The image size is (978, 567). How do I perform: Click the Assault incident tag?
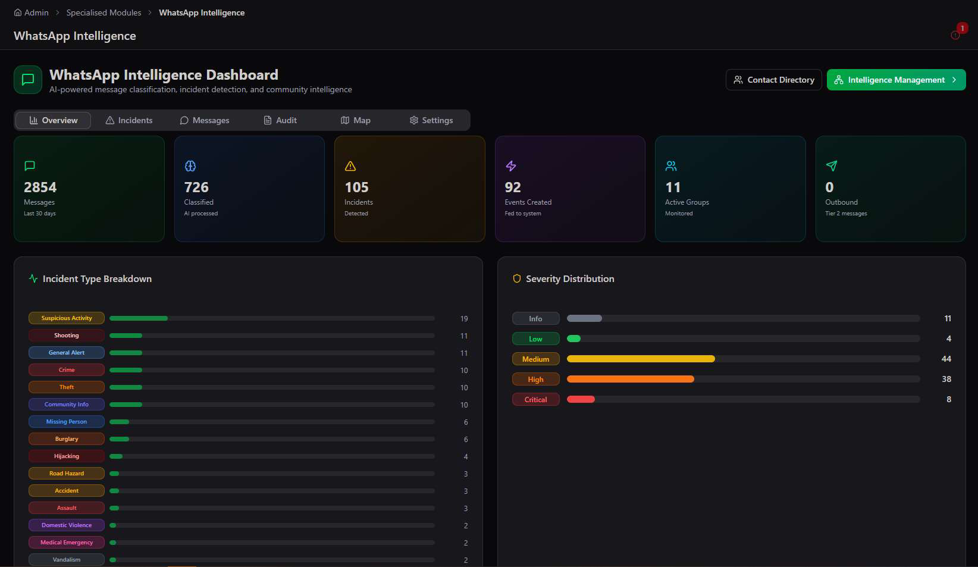(67, 508)
